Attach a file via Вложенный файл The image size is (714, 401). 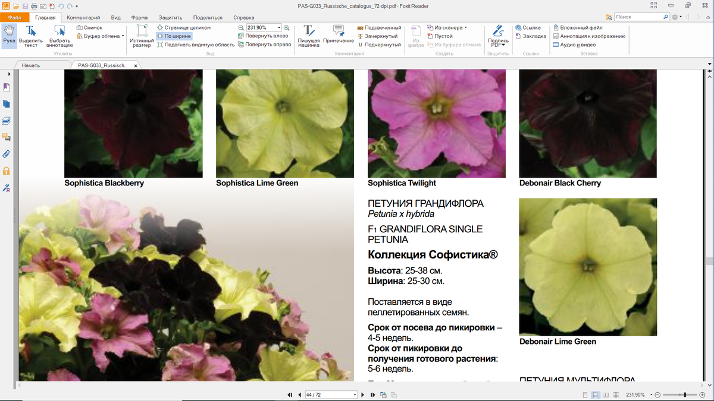(x=578, y=27)
